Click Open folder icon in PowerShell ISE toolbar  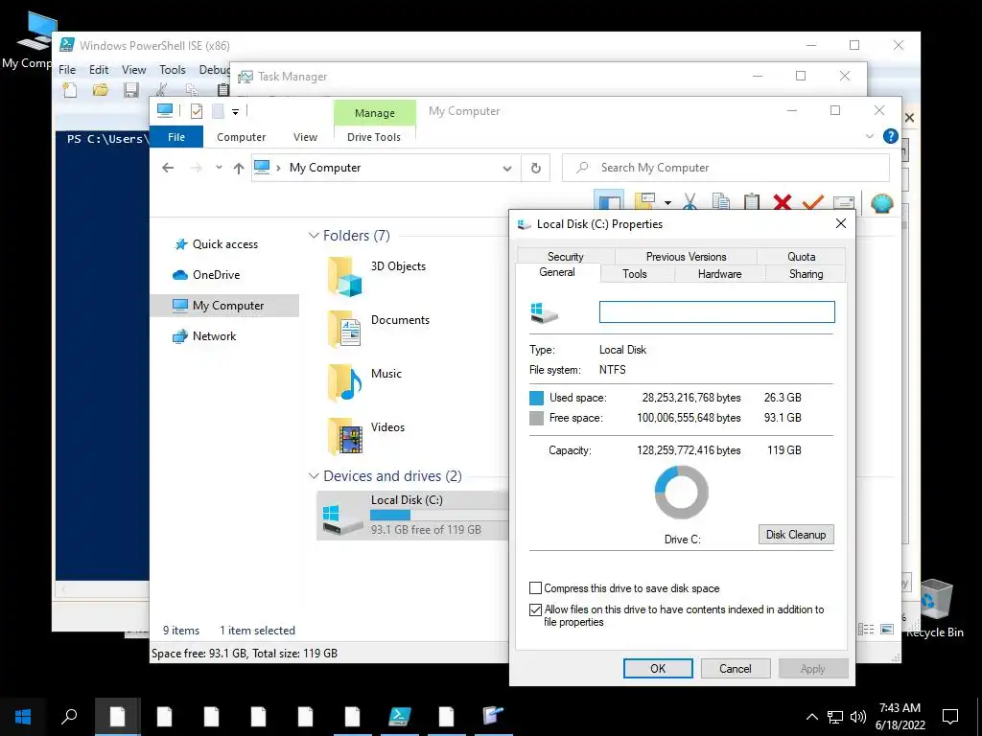[x=100, y=90]
